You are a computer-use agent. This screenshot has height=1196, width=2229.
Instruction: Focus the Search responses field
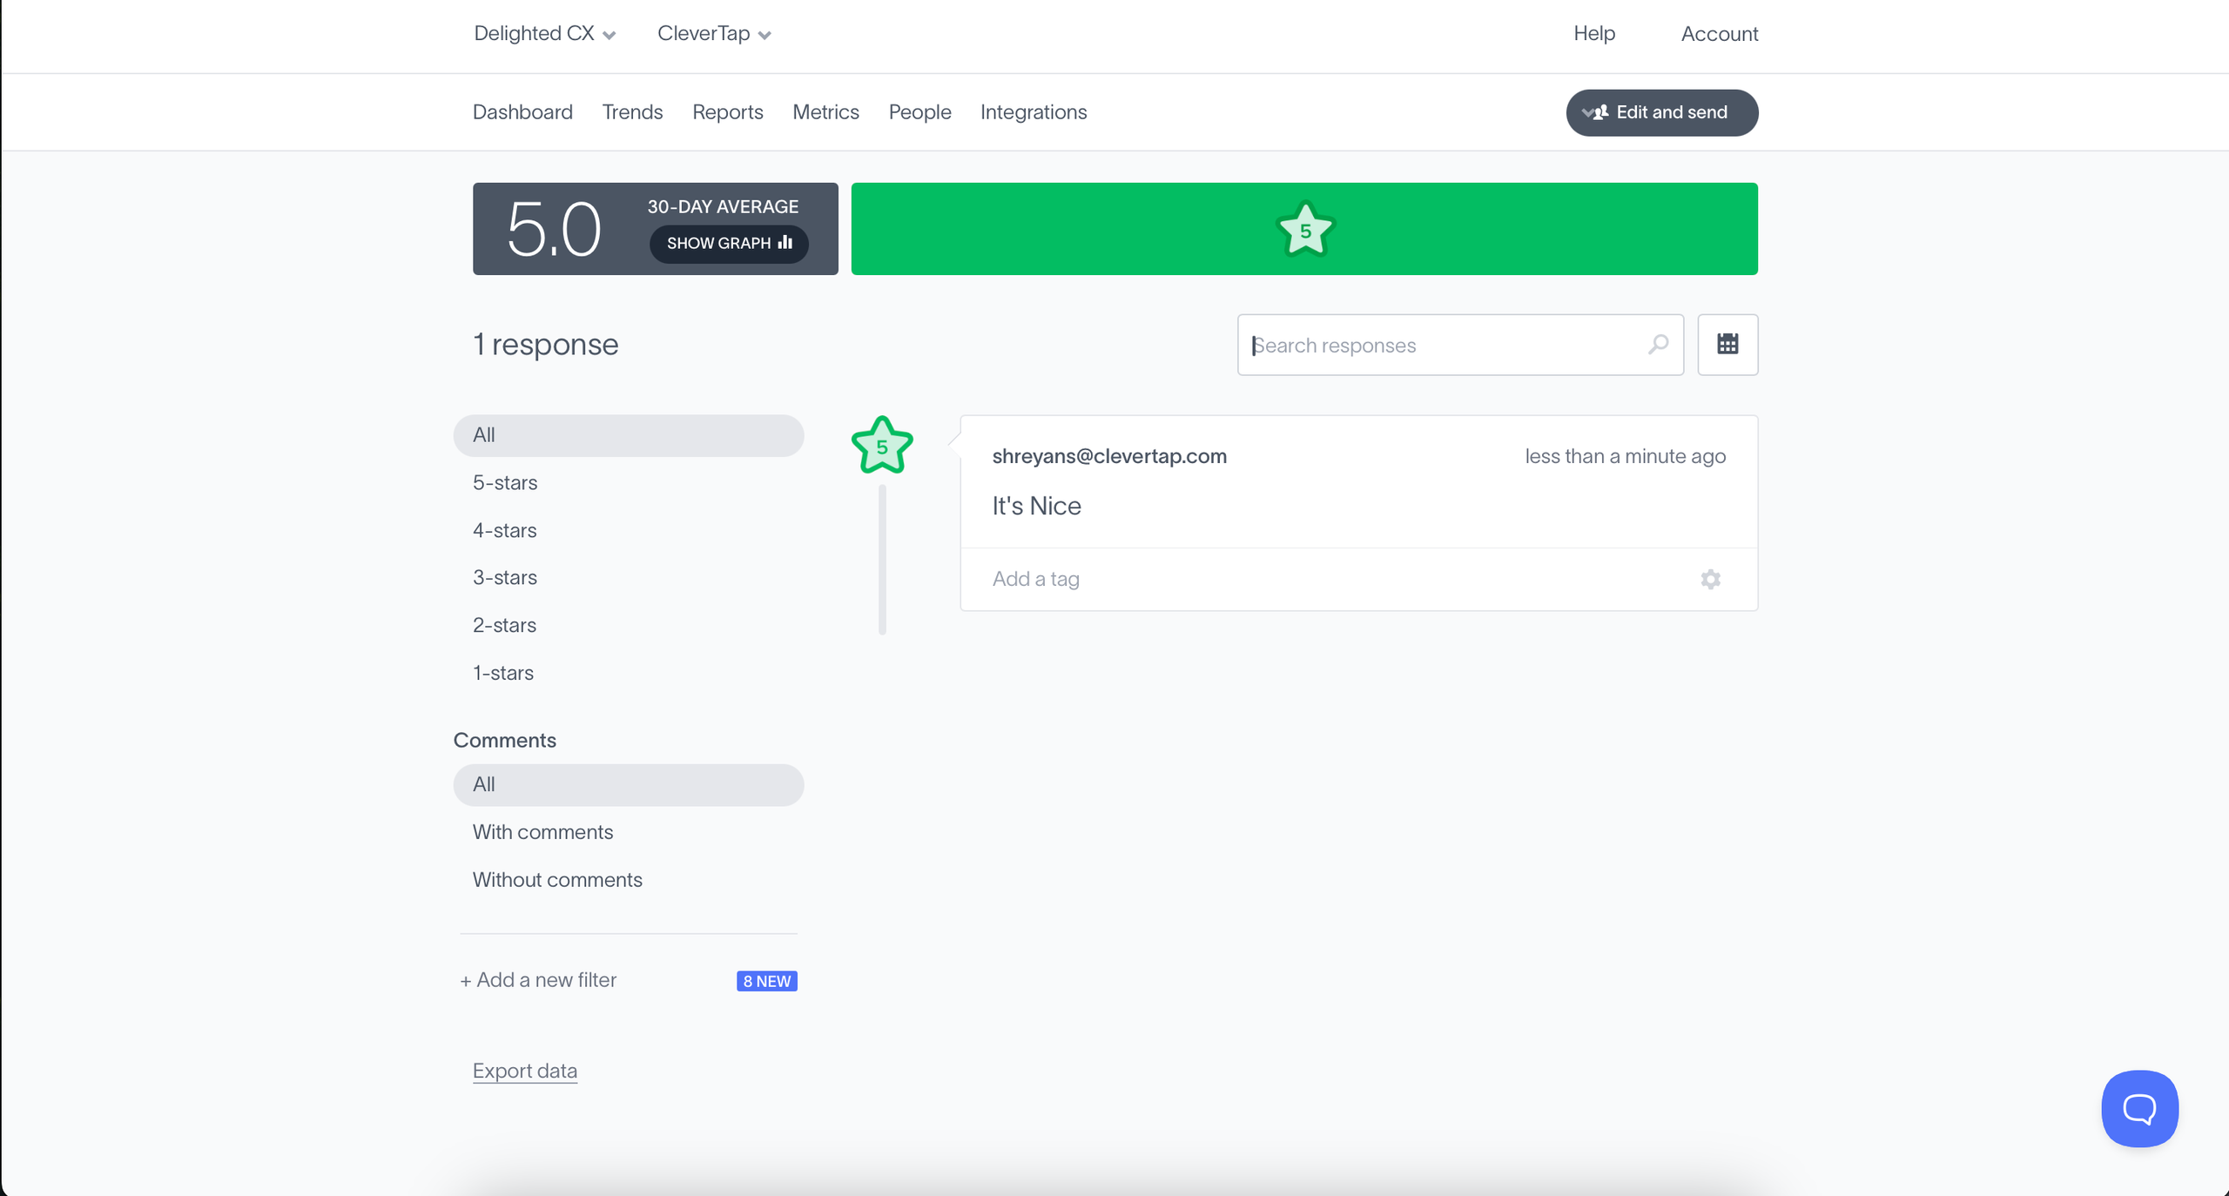click(1442, 345)
